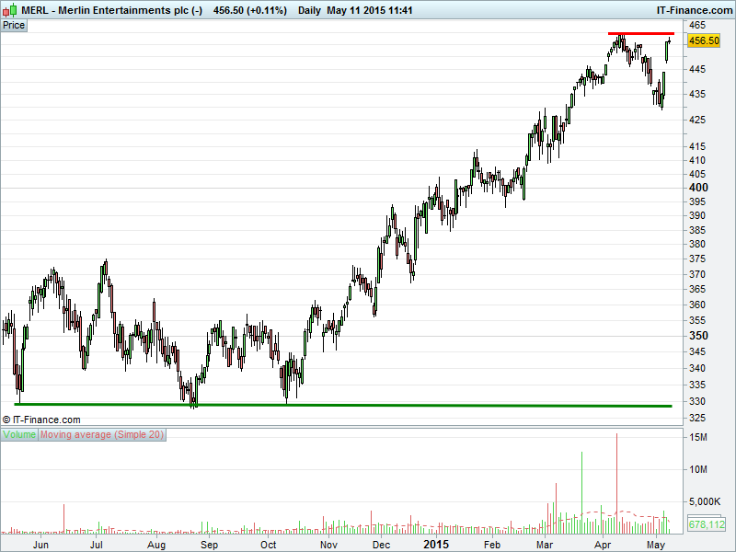Click the Volume indicator label

pos(19,434)
